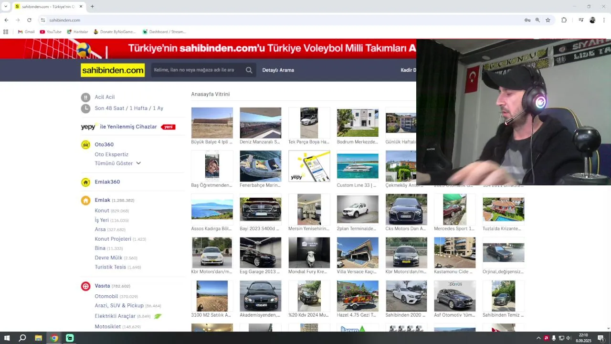Open Tuzla'da Krizante listing thumbnail
The width and height of the screenshot is (611, 344).
[x=503, y=209]
